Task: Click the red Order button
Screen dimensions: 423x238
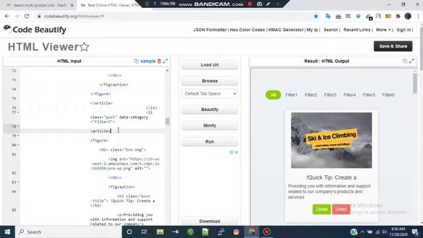Action: pos(341,209)
